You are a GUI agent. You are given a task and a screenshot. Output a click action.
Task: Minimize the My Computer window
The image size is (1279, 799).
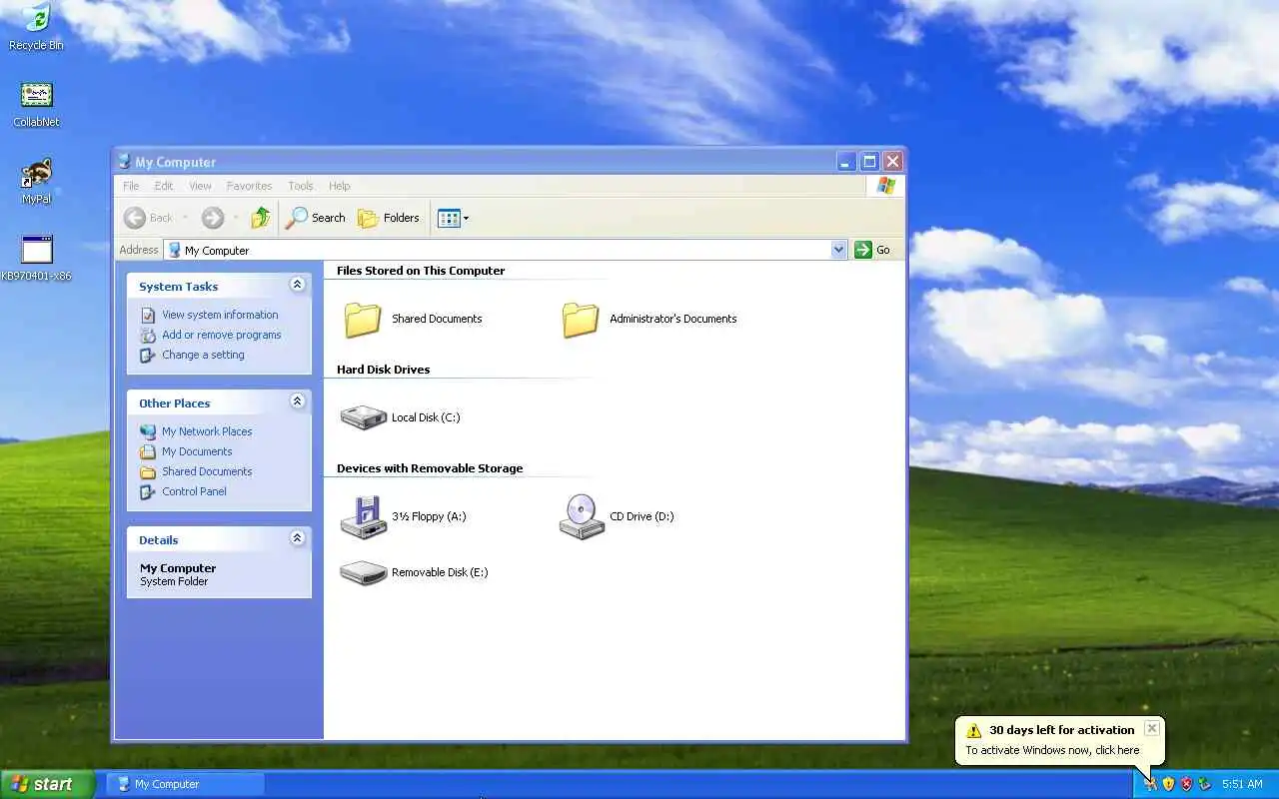click(846, 161)
